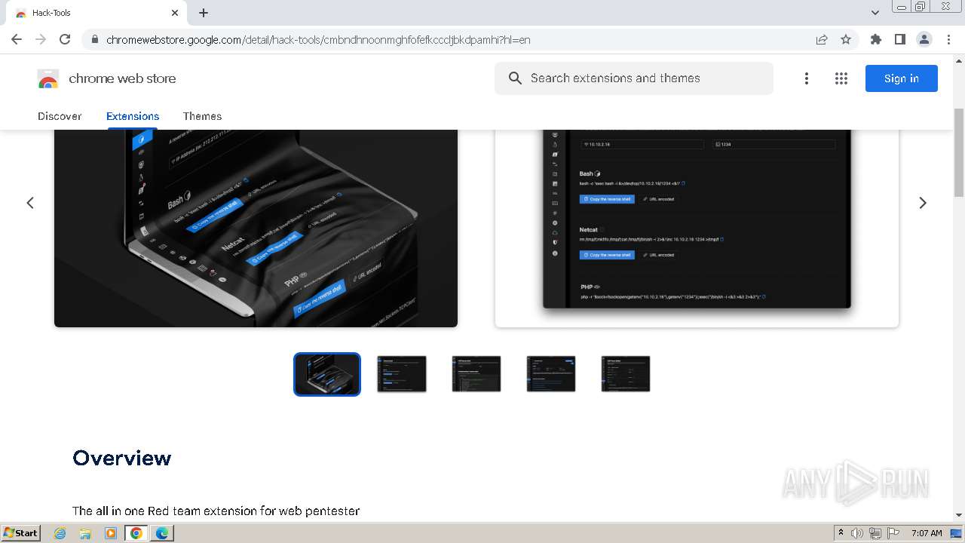Select the third screenshot thumbnail

coord(476,374)
